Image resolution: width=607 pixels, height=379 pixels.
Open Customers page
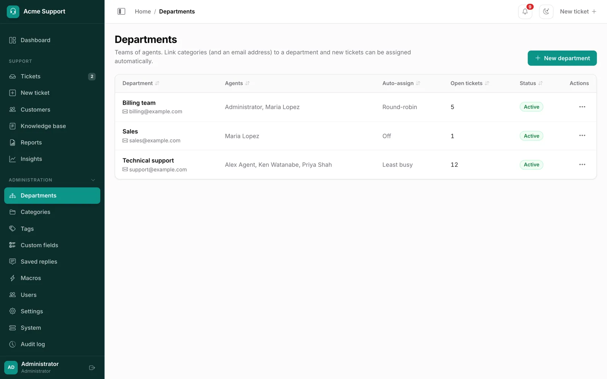tap(52, 110)
